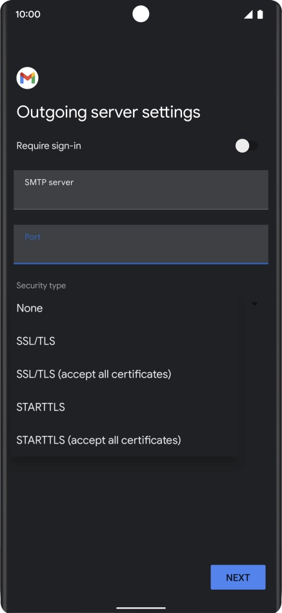Choose STARTTLS (accept all certificates)
Viewport: 282px width, 613px height.
coord(125,440)
